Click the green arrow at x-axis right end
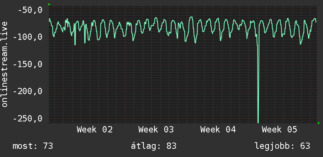Image resolution: width=323 pixels, height=157 pixels. click(319, 123)
